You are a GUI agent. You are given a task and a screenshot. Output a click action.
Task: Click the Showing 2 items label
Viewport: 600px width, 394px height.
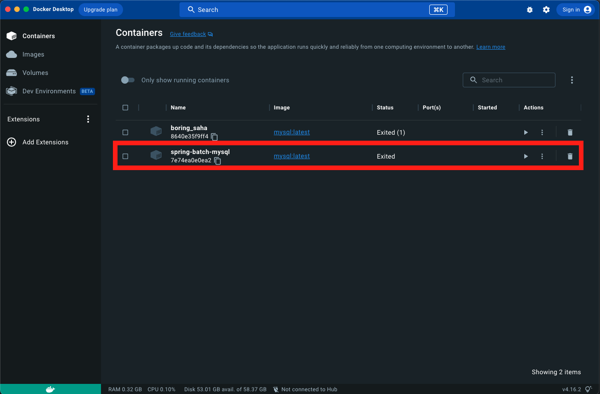(x=556, y=372)
